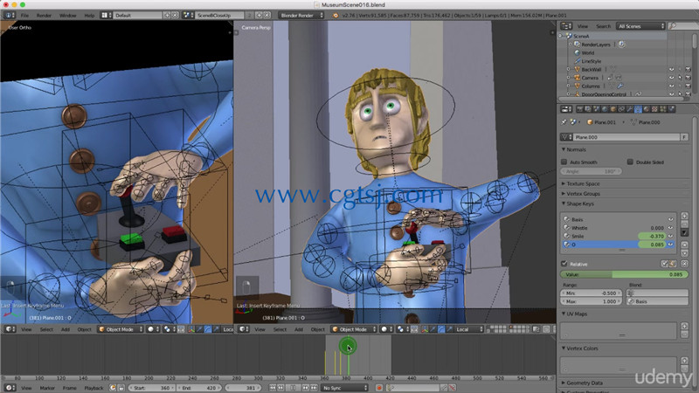Open the Object data tab in Properties
699x393 pixels.
[638, 108]
